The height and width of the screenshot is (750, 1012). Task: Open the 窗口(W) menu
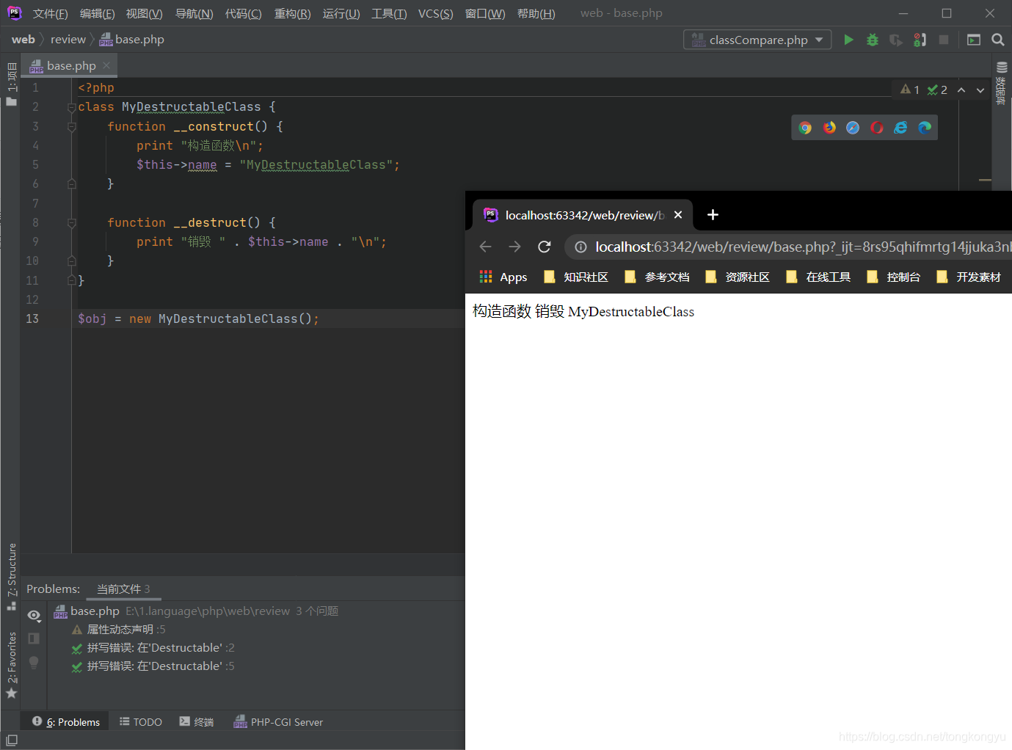click(485, 13)
